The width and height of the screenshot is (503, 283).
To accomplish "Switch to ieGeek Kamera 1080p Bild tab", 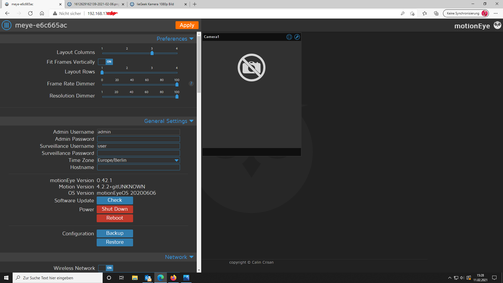I will 155,4.
